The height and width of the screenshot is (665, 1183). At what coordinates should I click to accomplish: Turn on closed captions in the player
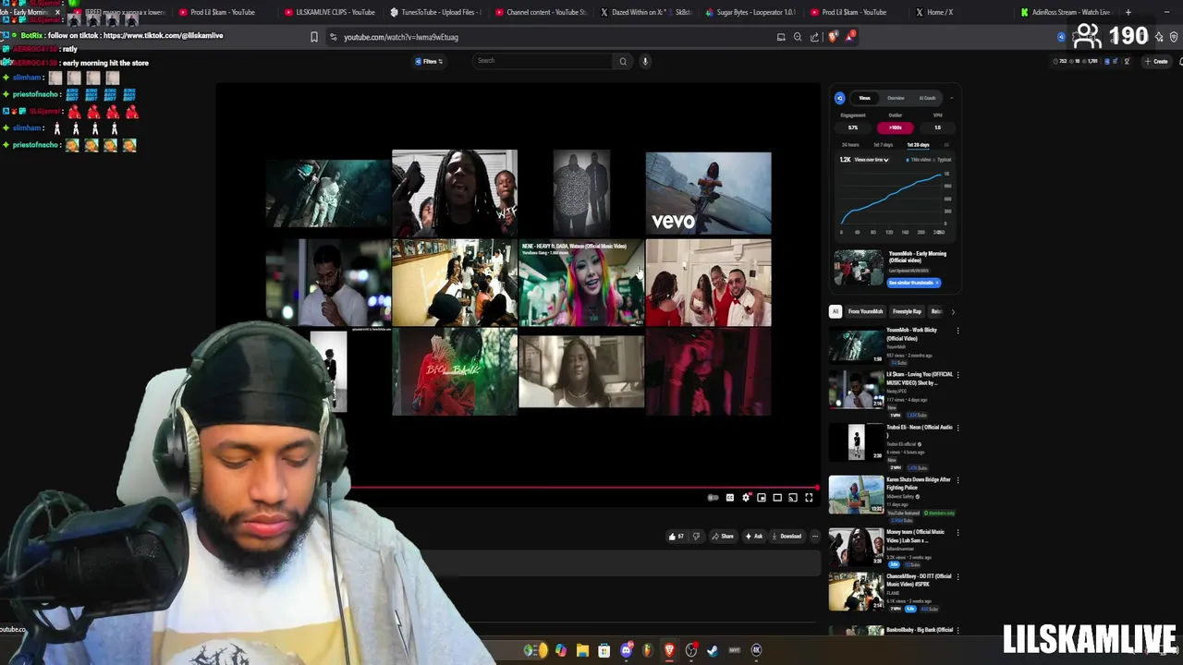730,498
